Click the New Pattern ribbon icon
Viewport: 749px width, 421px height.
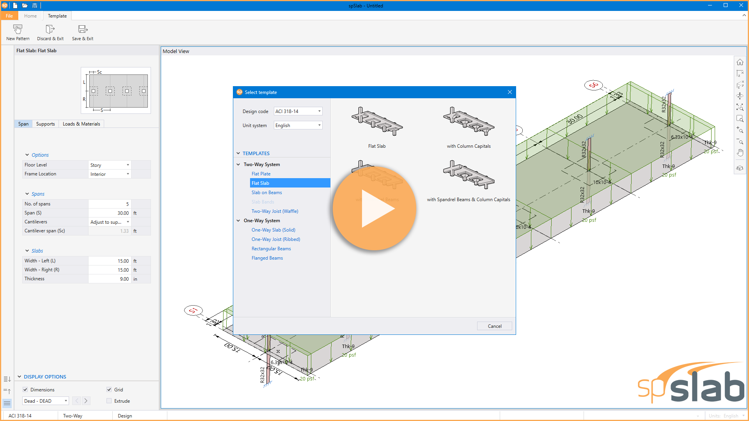tap(18, 29)
